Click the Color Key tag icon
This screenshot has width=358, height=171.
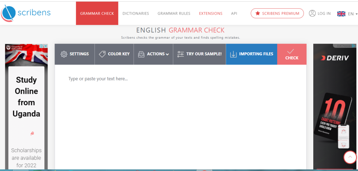(102, 54)
